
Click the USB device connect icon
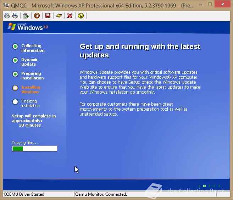click(x=26, y=16)
